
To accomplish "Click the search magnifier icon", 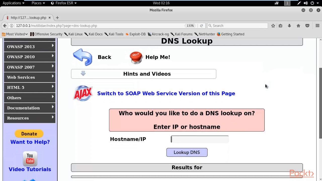I will [210, 26].
